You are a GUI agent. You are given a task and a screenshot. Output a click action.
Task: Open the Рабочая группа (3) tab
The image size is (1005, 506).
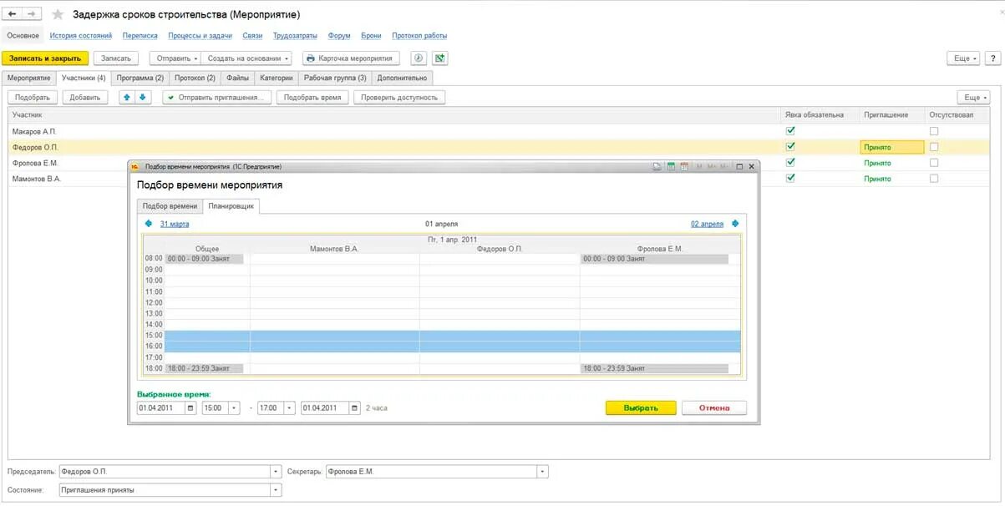pos(335,78)
